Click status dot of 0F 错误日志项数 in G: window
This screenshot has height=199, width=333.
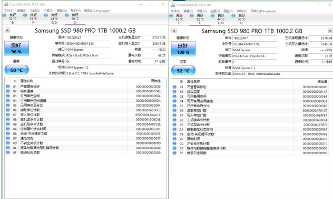[x=8, y=153]
